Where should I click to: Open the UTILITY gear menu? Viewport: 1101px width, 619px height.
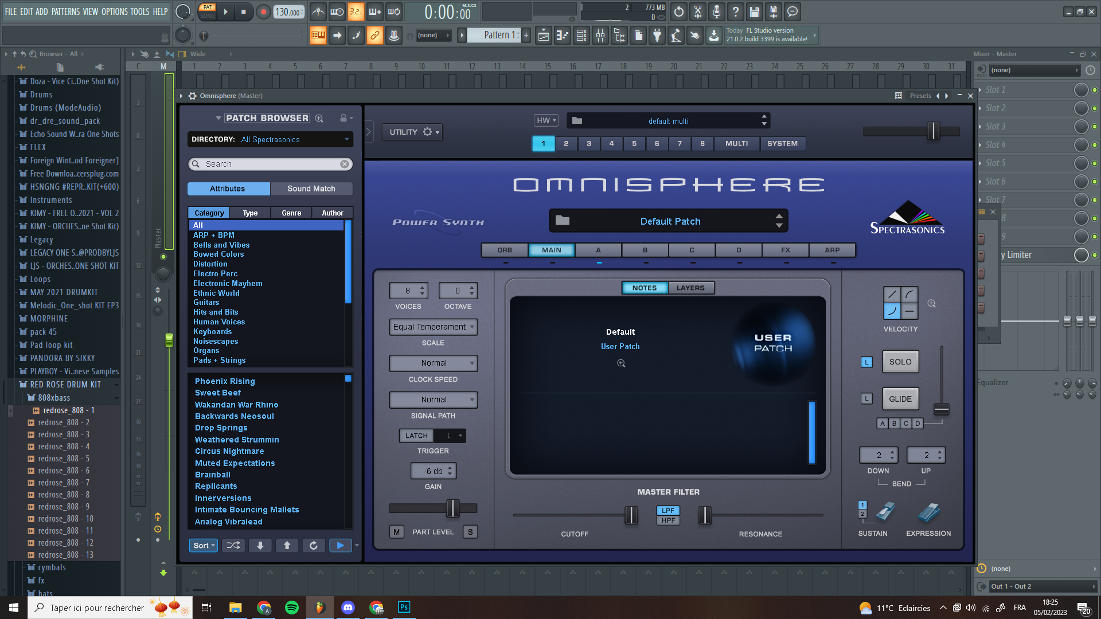click(412, 132)
